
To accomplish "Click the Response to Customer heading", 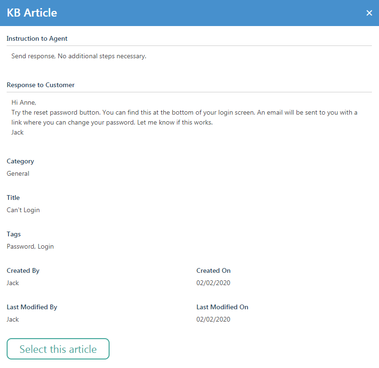I will point(41,85).
